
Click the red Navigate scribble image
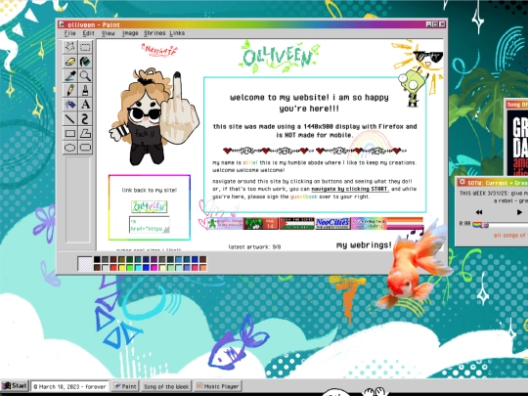[x=159, y=50]
